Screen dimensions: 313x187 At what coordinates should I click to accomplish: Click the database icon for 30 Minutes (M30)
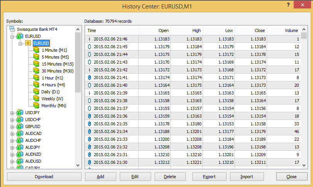[36, 71]
